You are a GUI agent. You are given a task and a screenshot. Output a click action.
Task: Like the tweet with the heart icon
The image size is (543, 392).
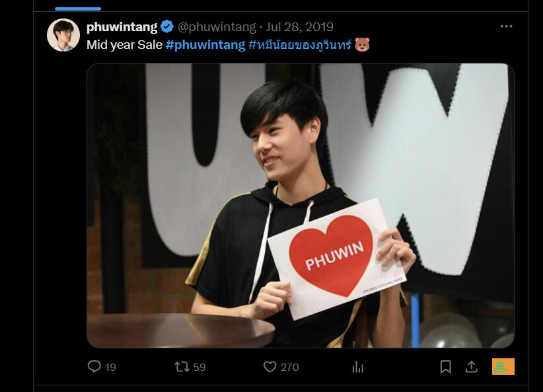(x=270, y=367)
